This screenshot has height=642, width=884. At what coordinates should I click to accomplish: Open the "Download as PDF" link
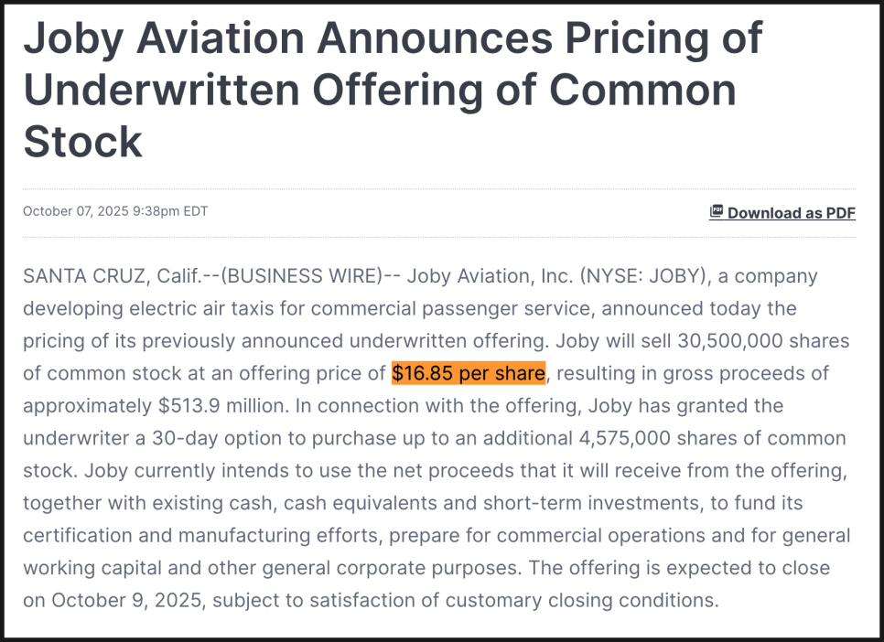[791, 213]
